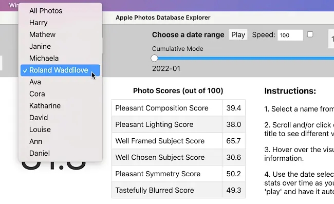The height and width of the screenshot is (204, 334).
Task: Choose David in the name menu
Action: click(60, 118)
